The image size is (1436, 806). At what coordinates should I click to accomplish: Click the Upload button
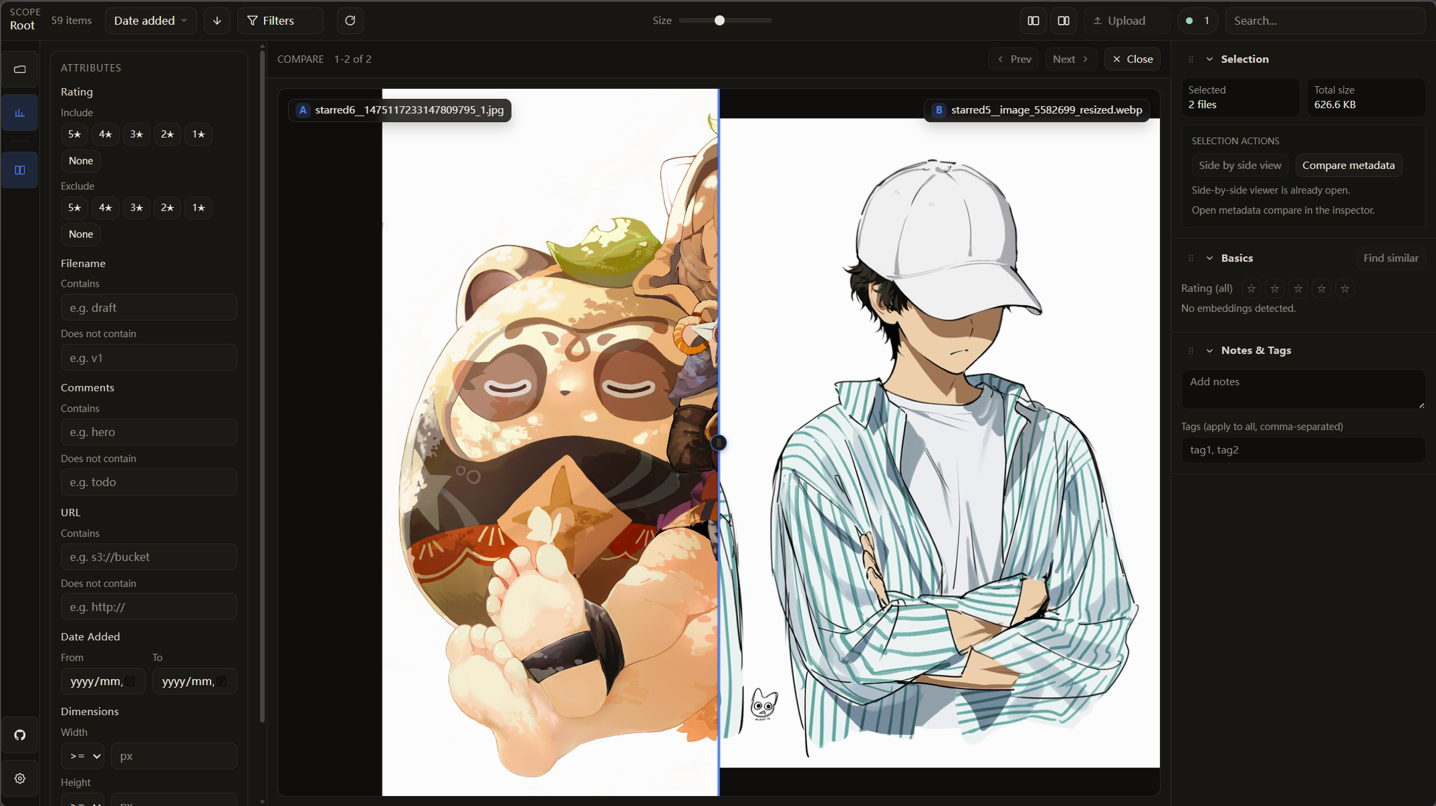pos(1126,21)
